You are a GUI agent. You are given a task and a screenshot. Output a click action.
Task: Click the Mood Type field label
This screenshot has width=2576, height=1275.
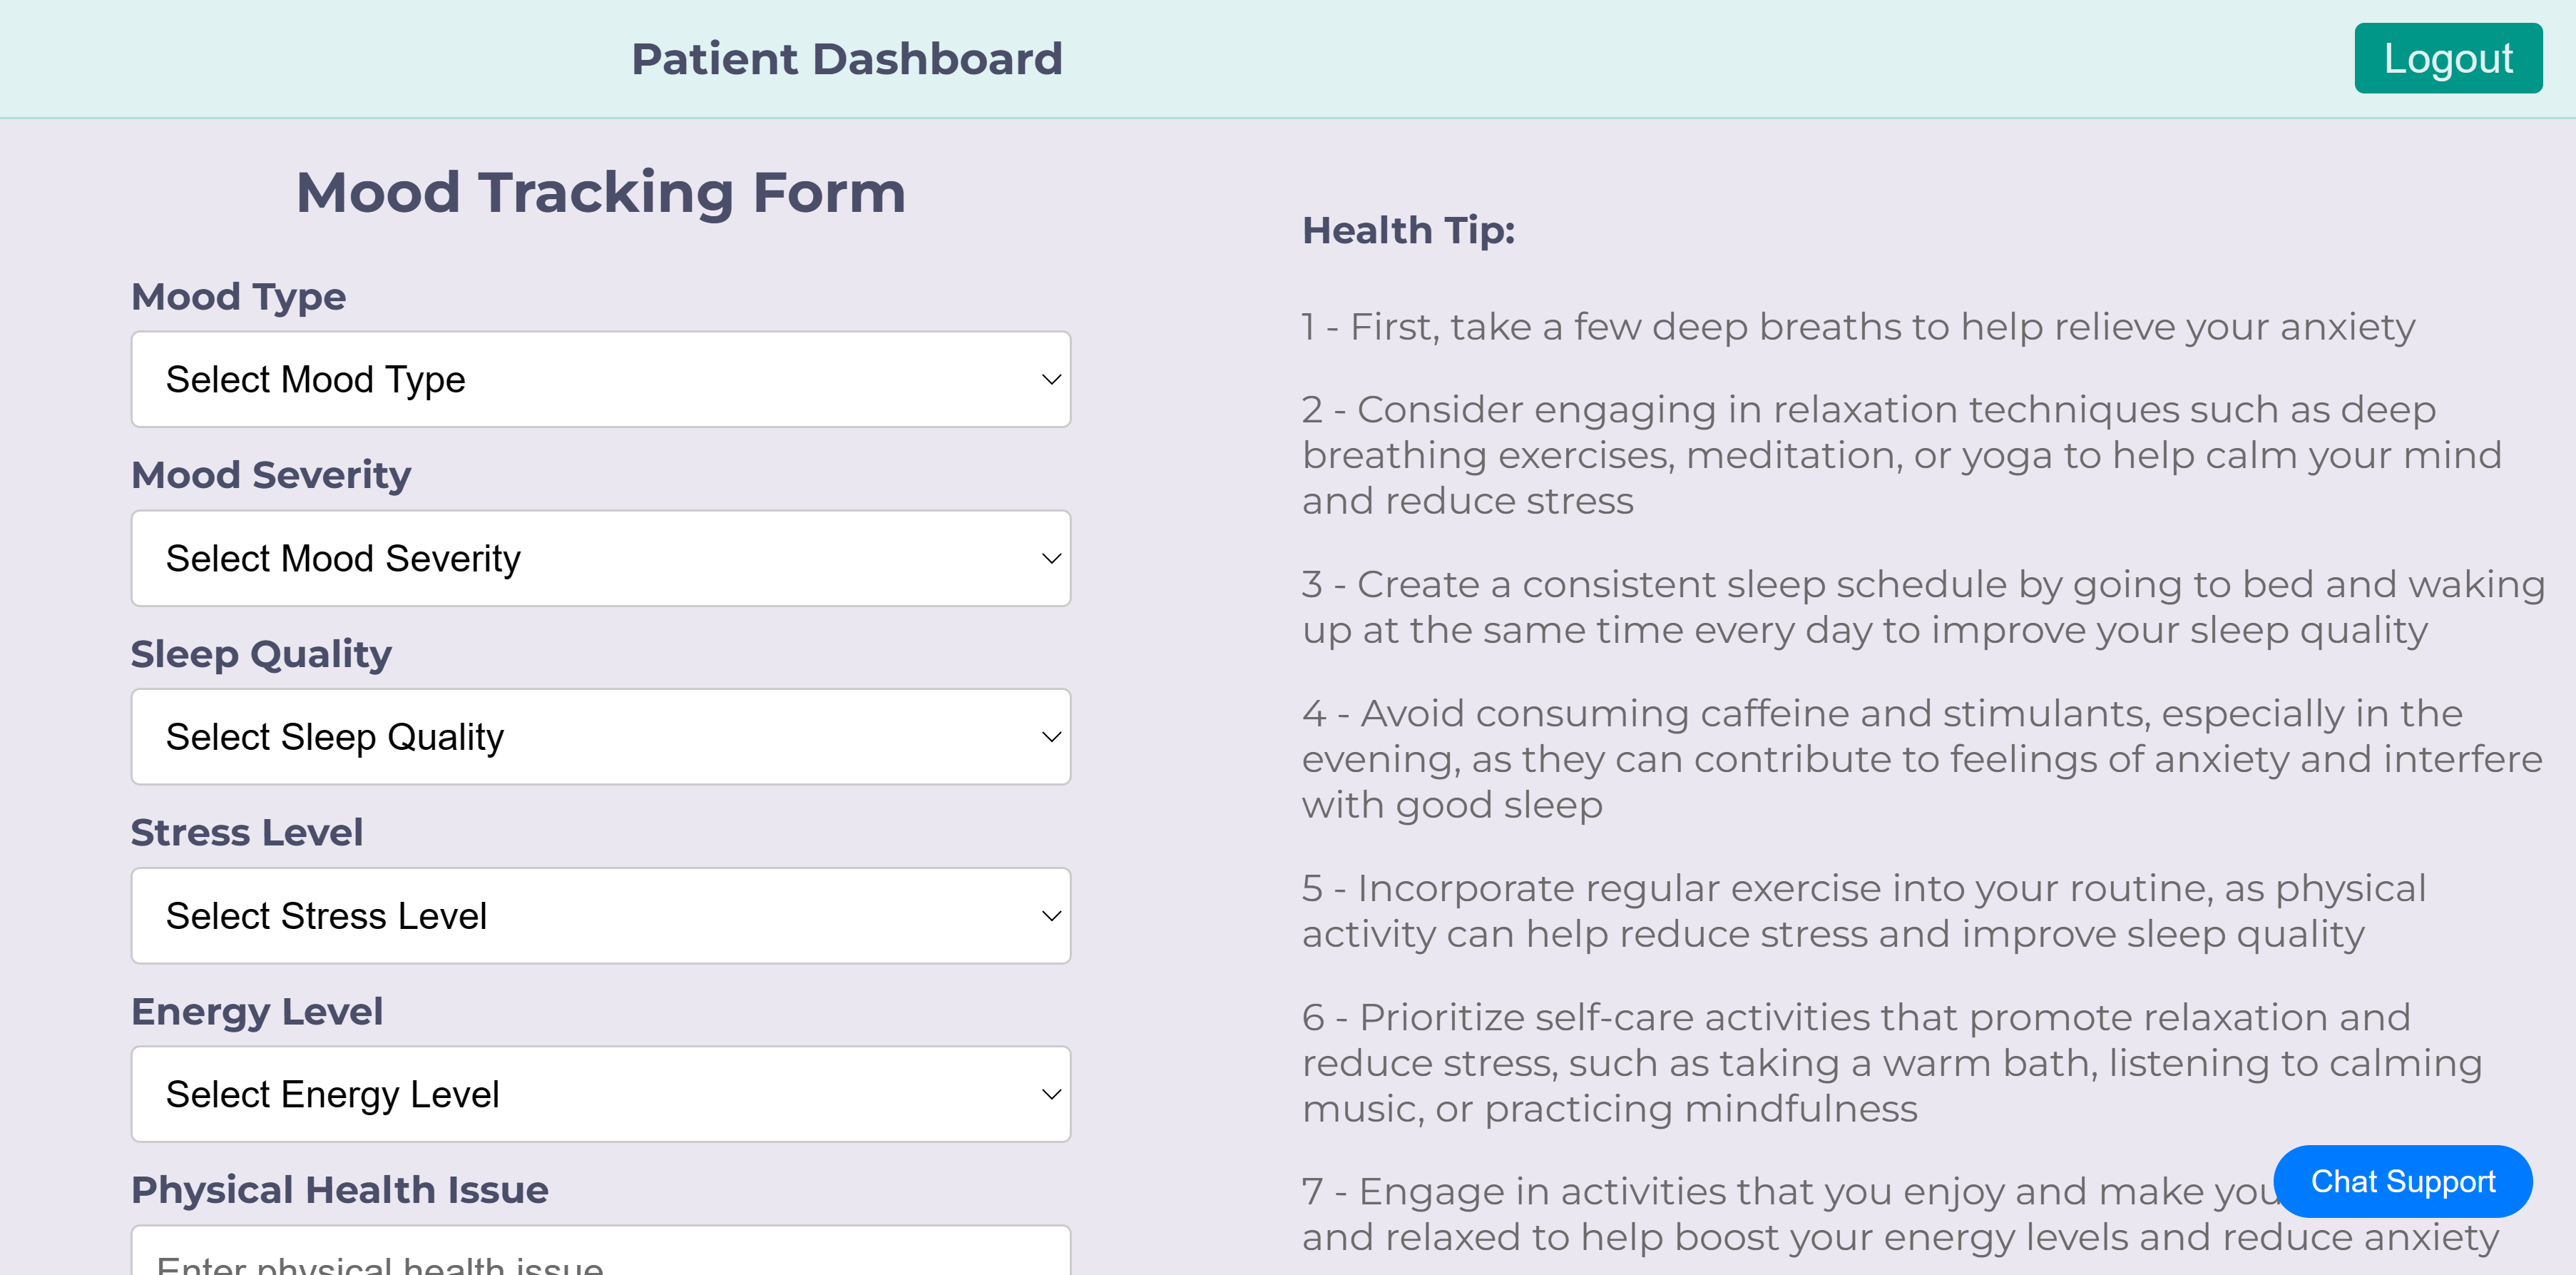pos(238,295)
